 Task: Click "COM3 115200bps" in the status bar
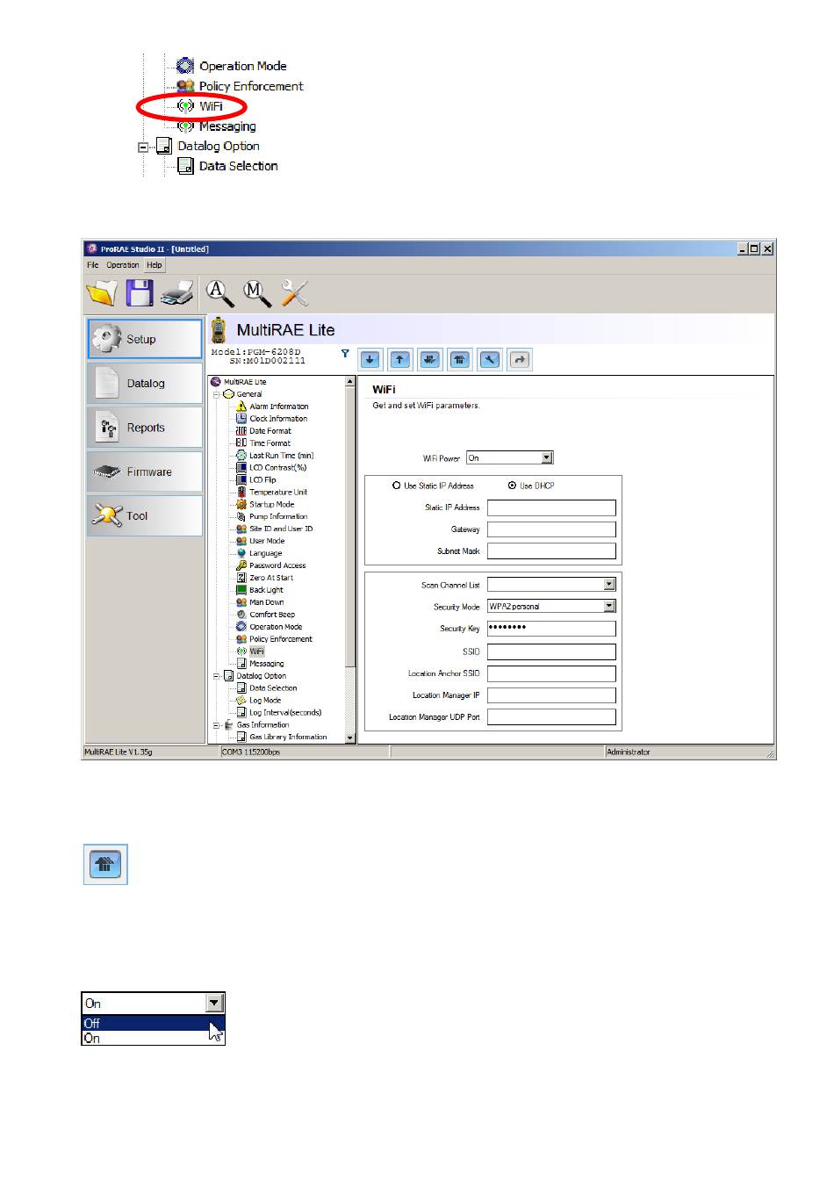[251, 752]
